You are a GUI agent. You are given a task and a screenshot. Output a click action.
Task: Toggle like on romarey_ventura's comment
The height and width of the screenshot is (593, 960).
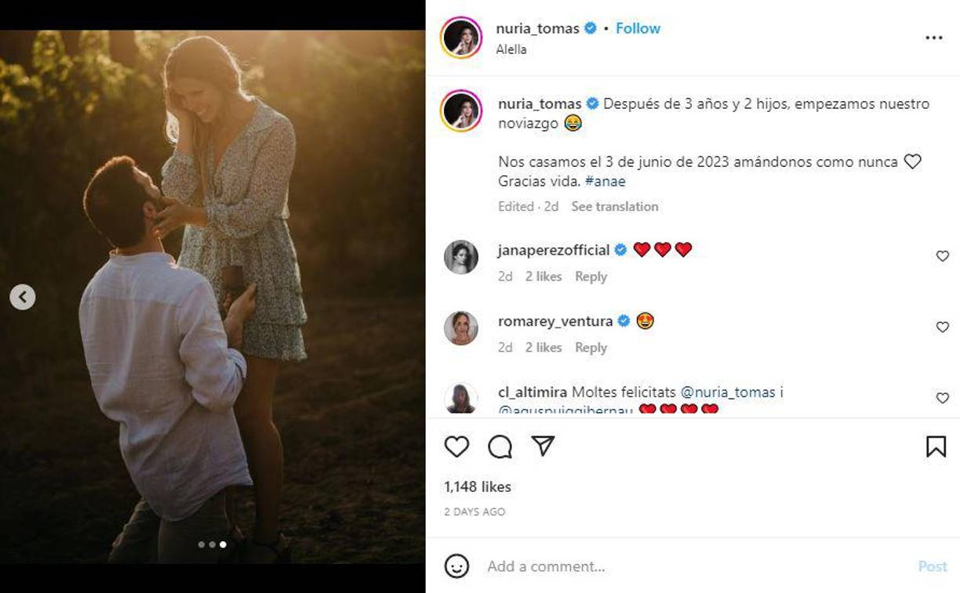[x=942, y=327]
